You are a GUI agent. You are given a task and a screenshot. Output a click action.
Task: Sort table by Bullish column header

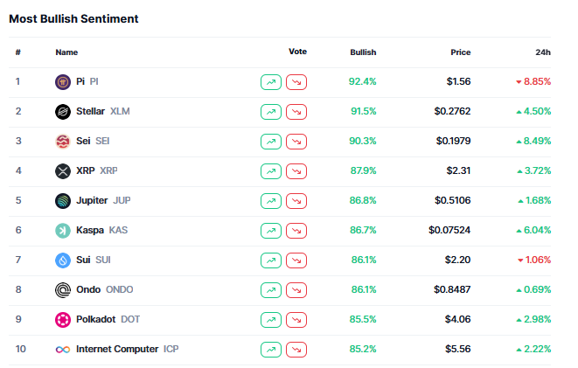pyautogui.click(x=363, y=52)
